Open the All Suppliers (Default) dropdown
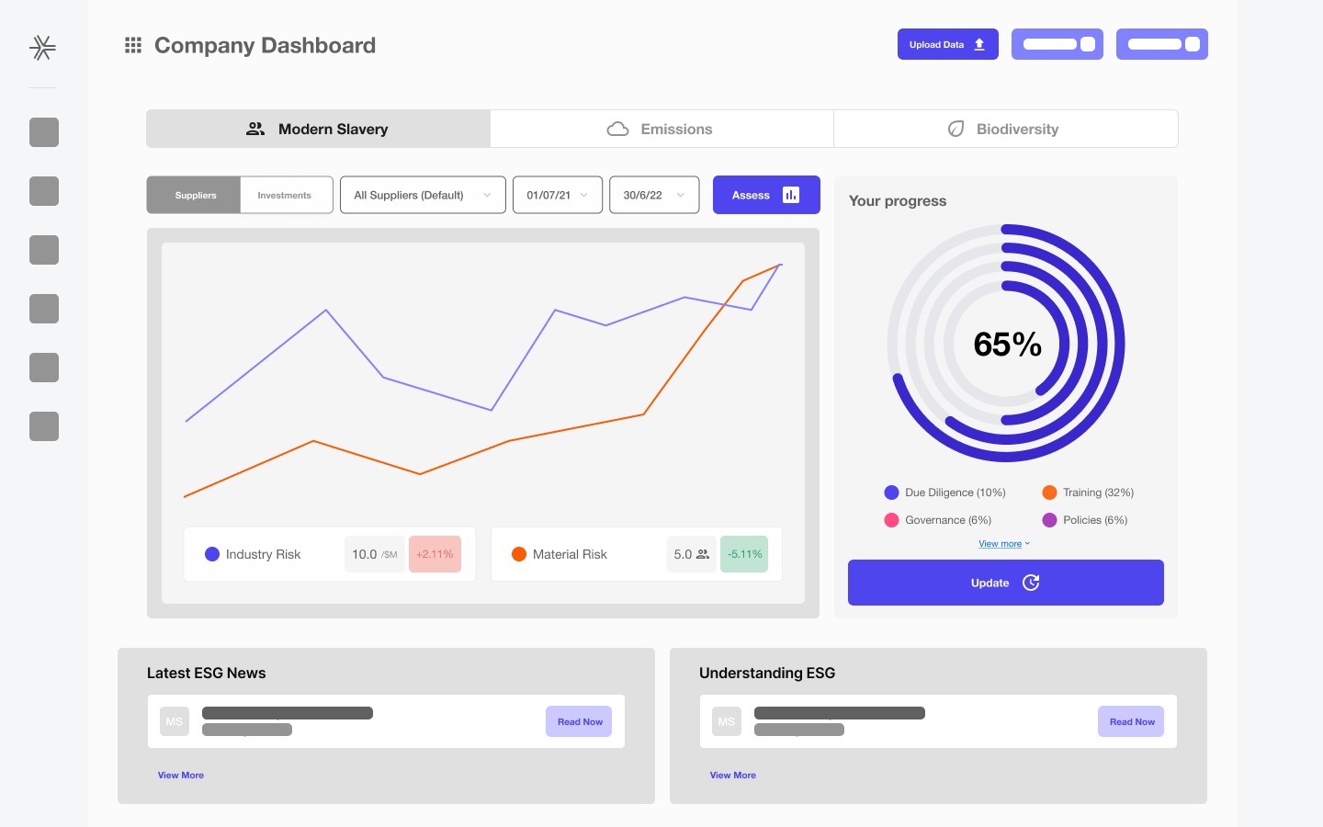Image resolution: width=1323 pixels, height=827 pixels. pyautogui.click(x=423, y=195)
